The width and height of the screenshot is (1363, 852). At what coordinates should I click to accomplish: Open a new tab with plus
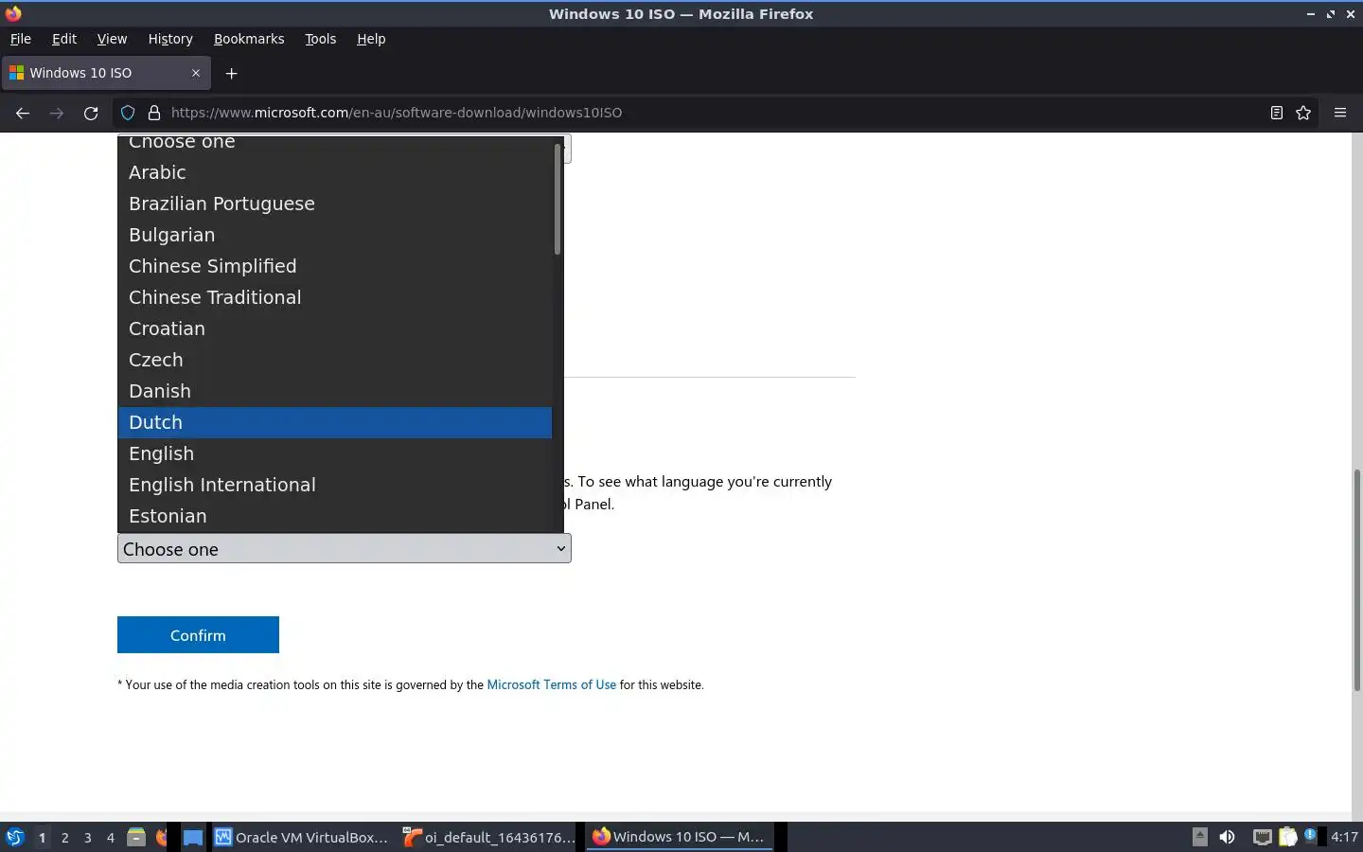[x=231, y=73]
